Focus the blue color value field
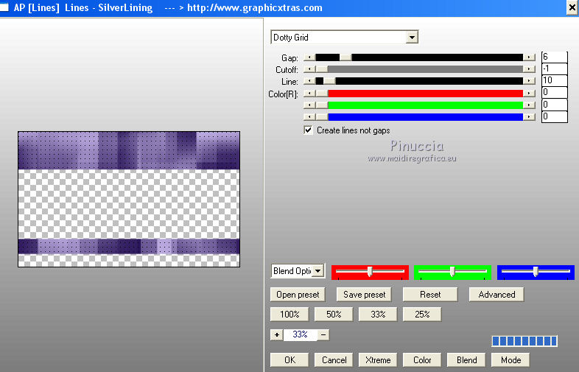The image size is (579, 372). click(554, 116)
